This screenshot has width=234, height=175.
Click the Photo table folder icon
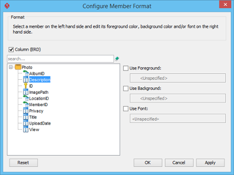[x=18, y=67]
